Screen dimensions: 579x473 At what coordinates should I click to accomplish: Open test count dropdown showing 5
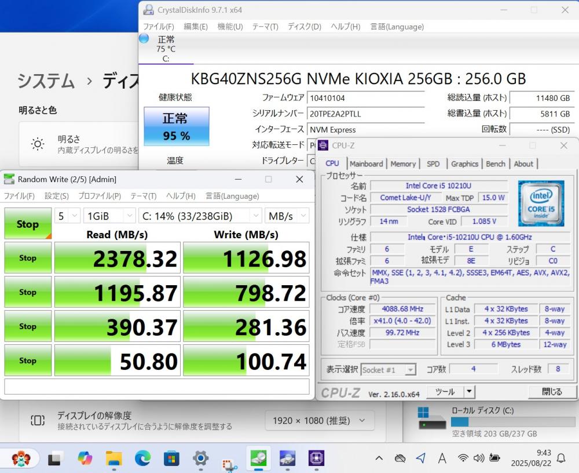coord(68,216)
